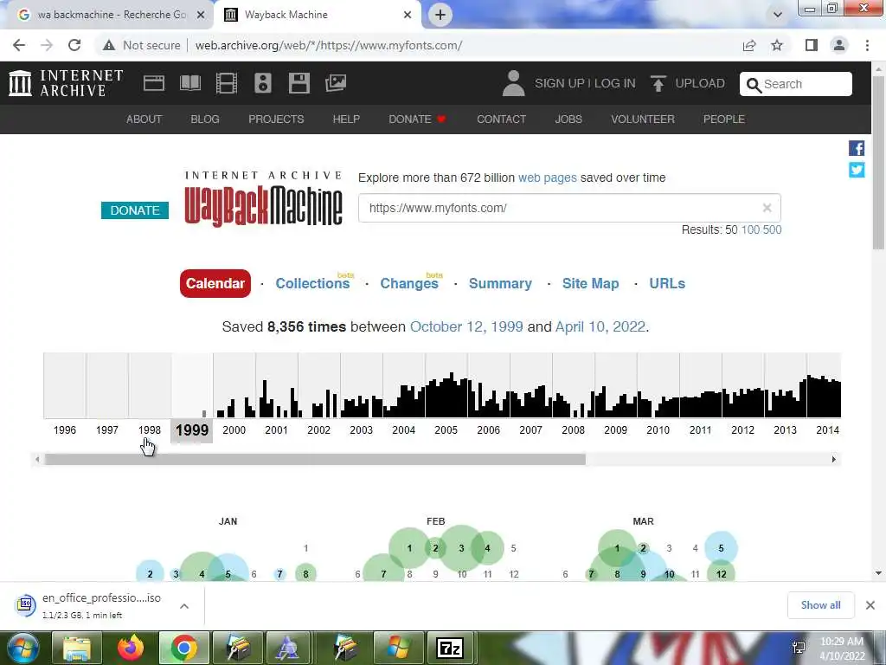This screenshot has height=665, width=886.
Task: Open the Changes tab
Action: point(409,283)
